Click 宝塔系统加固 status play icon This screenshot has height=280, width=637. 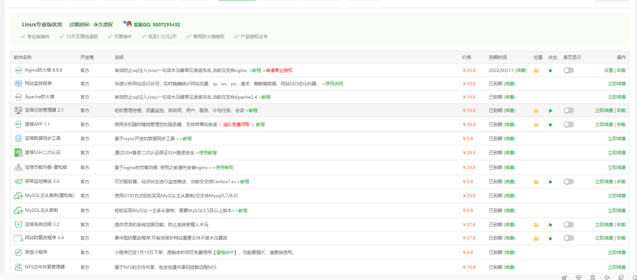[x=551, y=225]
